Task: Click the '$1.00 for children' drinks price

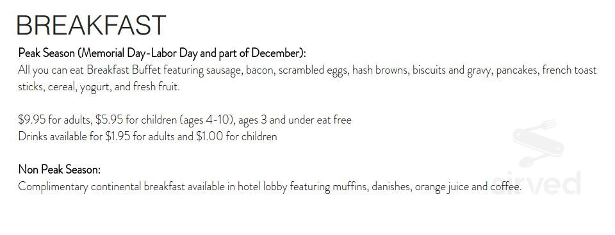Action: (x=236, y=136)
